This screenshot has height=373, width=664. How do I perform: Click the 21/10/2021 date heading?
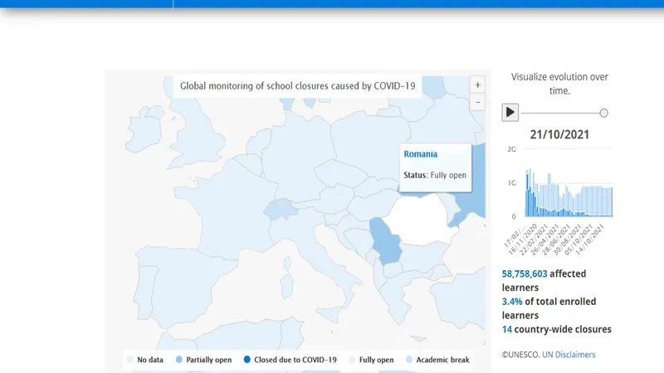(x=559, y=134)
